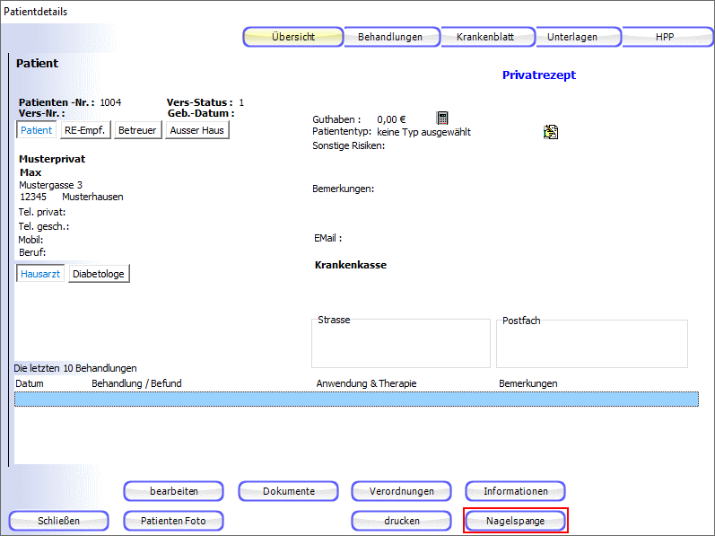715x536 pixels.
Task: Open Dokumente for this patient
Action: click(x=288, y=491)
